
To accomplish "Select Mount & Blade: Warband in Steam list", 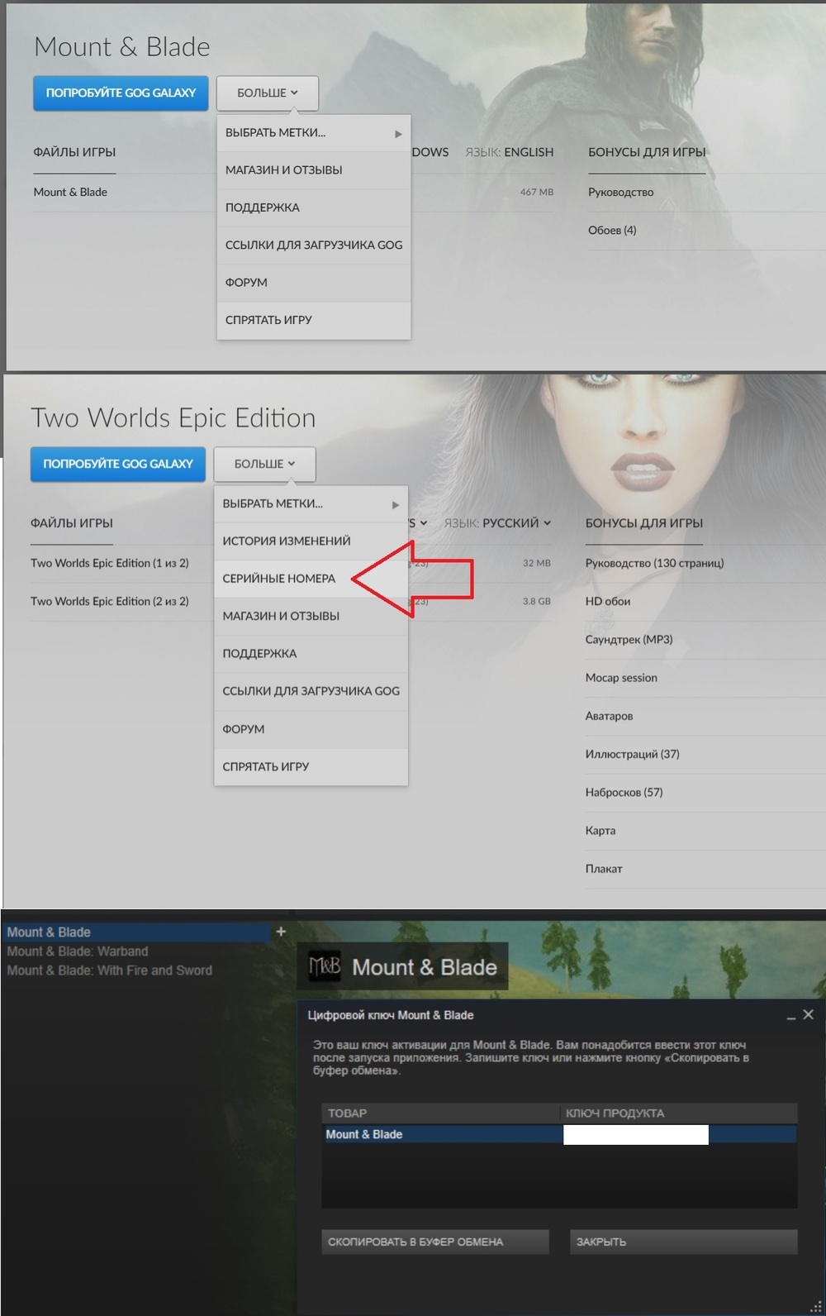I will [x=77, y=951].
